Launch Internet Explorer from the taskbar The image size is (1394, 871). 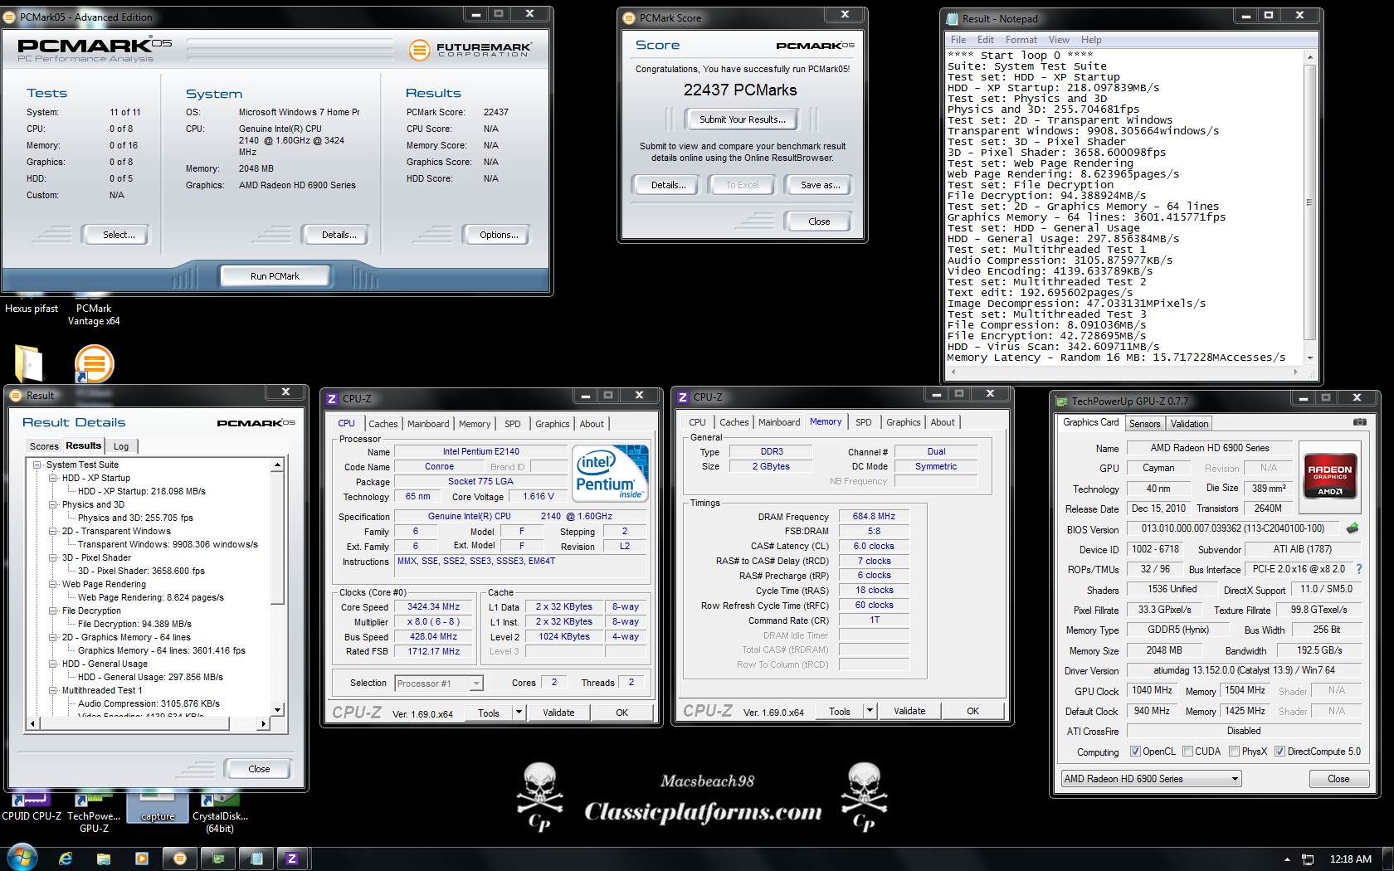[x=66, y=859]
